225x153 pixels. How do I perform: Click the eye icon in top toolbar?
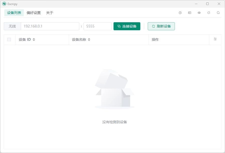(199, 13)
